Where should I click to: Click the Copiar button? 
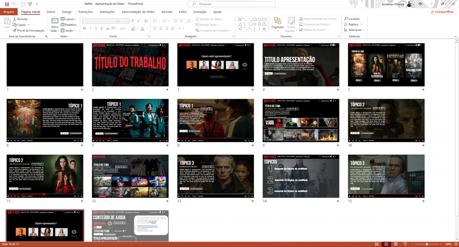click(19, 25)
